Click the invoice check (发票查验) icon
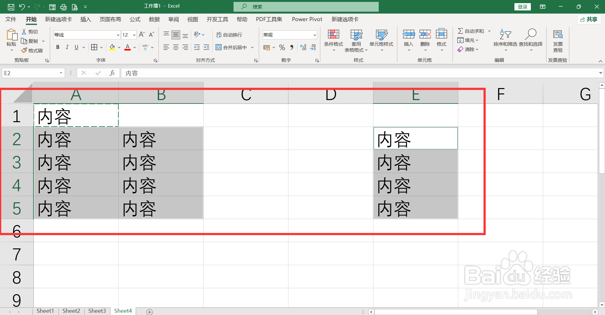 pyautogui.click(x=558, y=34)
